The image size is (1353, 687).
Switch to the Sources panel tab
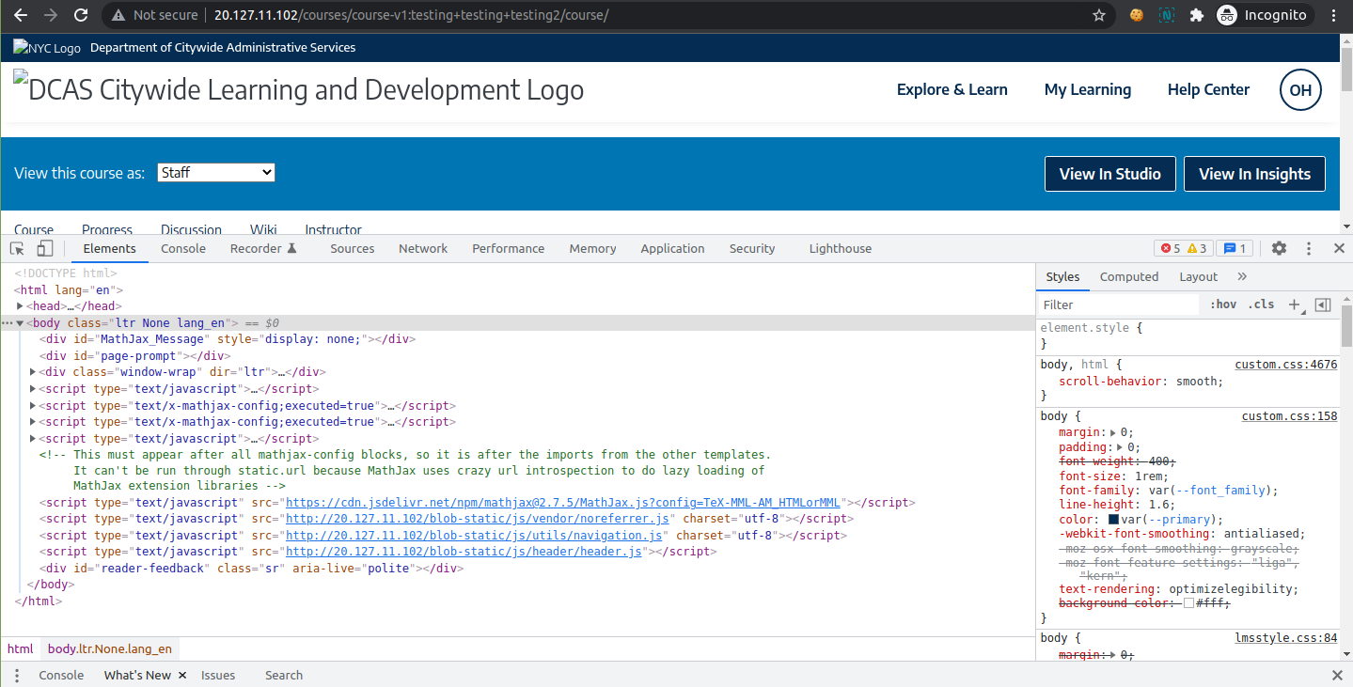tap(353, 248)
